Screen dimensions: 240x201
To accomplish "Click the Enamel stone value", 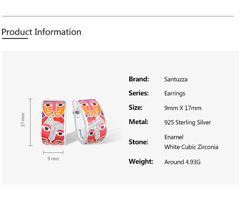I will pos(174,137).
